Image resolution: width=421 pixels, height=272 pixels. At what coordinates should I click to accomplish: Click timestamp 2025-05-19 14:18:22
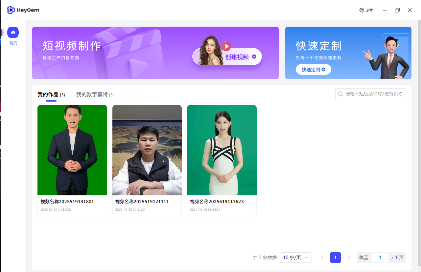pos(56,210)
